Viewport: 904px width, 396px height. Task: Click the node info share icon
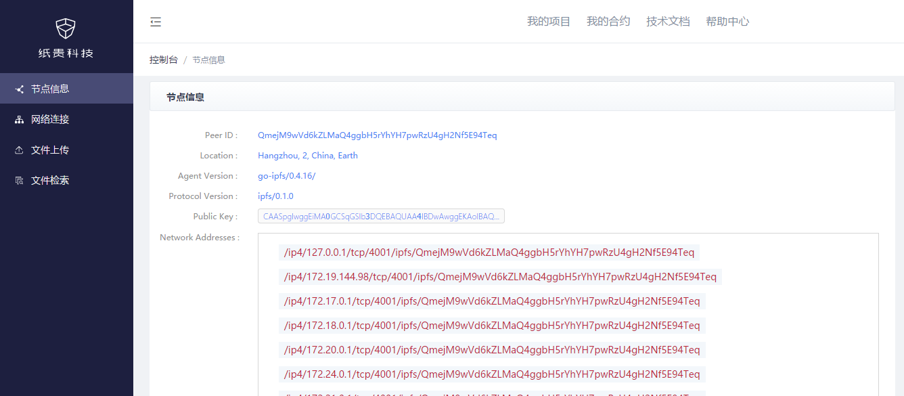20,89
